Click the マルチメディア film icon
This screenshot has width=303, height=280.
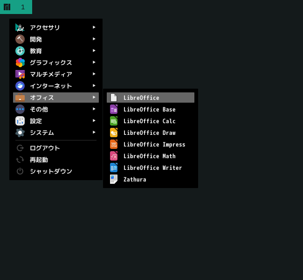[x=20, y=74]
